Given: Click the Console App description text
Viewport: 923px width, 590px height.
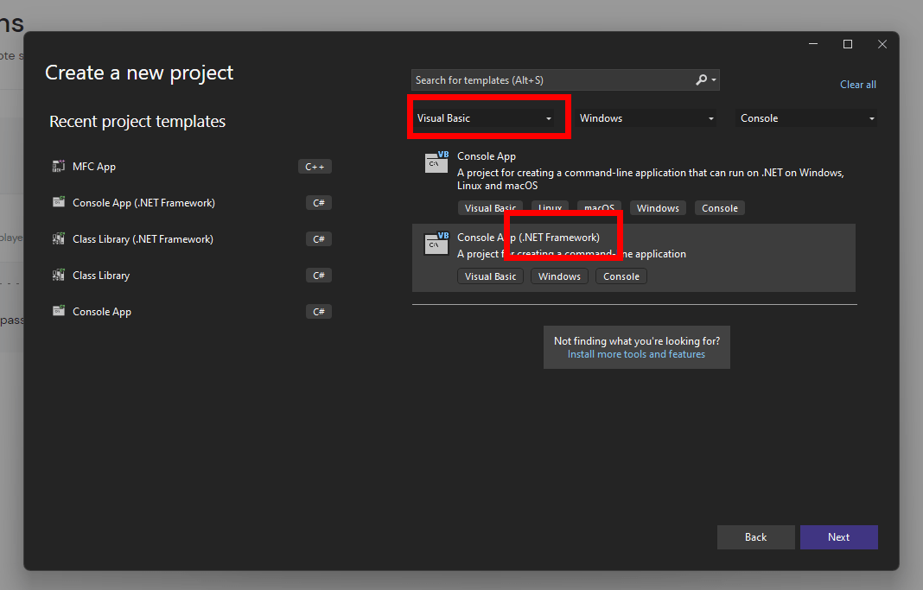Looking at the screenshot, I should point(651,179).
